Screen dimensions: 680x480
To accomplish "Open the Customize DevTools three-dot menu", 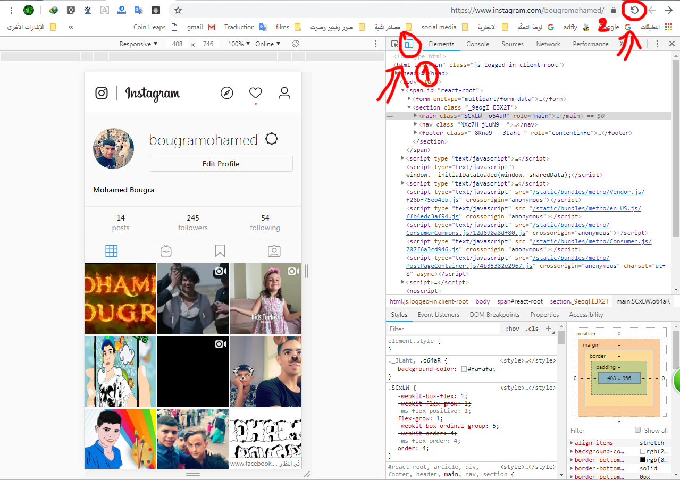I will (657, 44).
